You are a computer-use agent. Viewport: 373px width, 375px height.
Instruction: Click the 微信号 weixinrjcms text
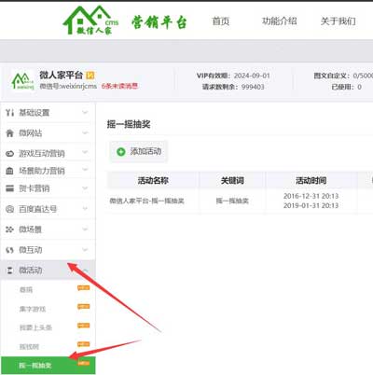(68, 86)
